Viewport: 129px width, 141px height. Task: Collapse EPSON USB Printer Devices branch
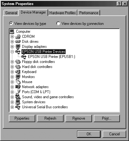pyautogui.click(x=12, y=52)
